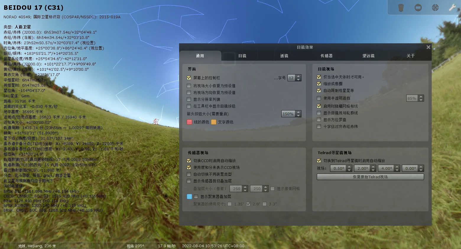Uncheck 缩放成像圈 option
This screenshot has width=461, height=249.
[319, 83]
